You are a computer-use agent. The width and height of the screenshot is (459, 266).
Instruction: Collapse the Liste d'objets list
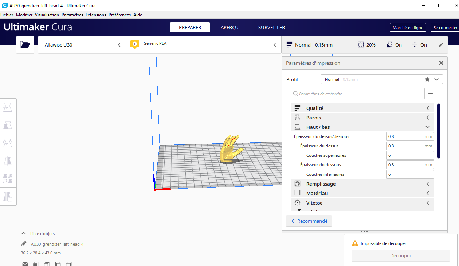pos(24,233)
